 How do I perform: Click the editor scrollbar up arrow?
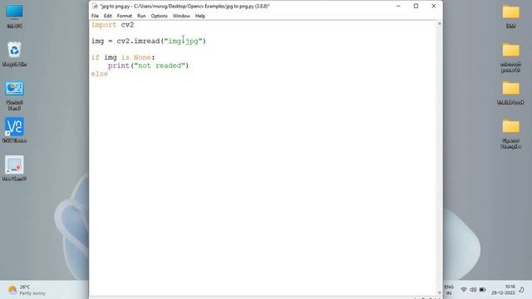440,24
